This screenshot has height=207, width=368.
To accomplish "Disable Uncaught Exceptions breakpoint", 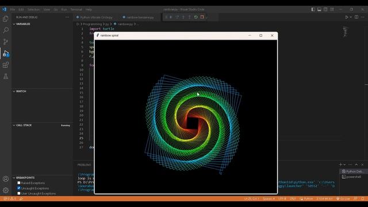I will click(x=19, y=188).
